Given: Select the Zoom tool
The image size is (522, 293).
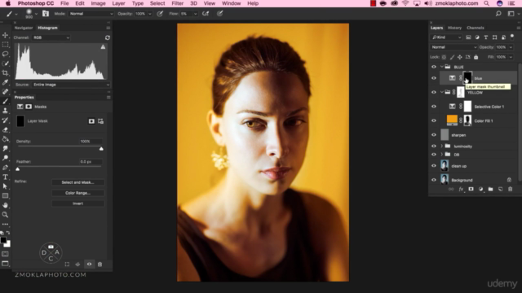Looking at the screenshot, I should pos(5,215).
